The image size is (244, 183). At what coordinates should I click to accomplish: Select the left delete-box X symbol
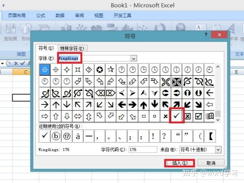[x=100, y=93]
